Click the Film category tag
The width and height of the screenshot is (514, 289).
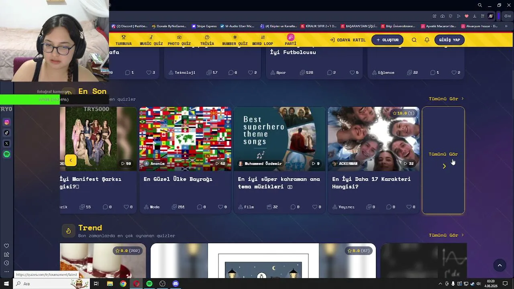pyautogui.click(x=246, y=207)
